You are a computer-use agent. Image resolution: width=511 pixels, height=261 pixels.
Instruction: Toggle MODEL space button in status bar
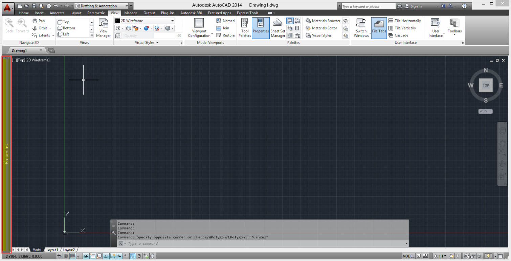coord(408,256)
